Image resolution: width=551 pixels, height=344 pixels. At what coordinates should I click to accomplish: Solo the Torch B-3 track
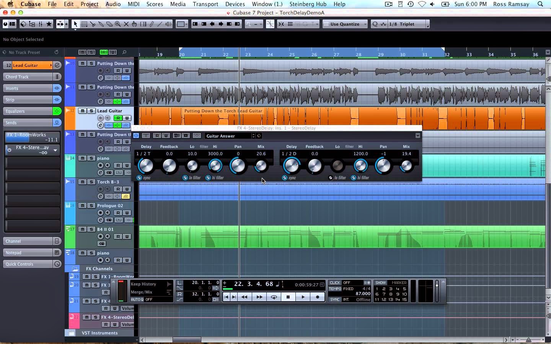point(91,182)
